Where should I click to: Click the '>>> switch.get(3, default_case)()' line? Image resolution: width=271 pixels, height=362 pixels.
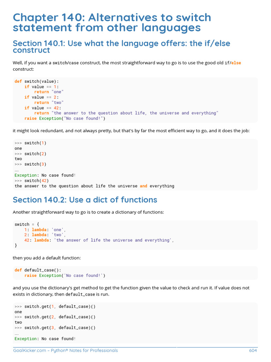(x=55, y=328)
